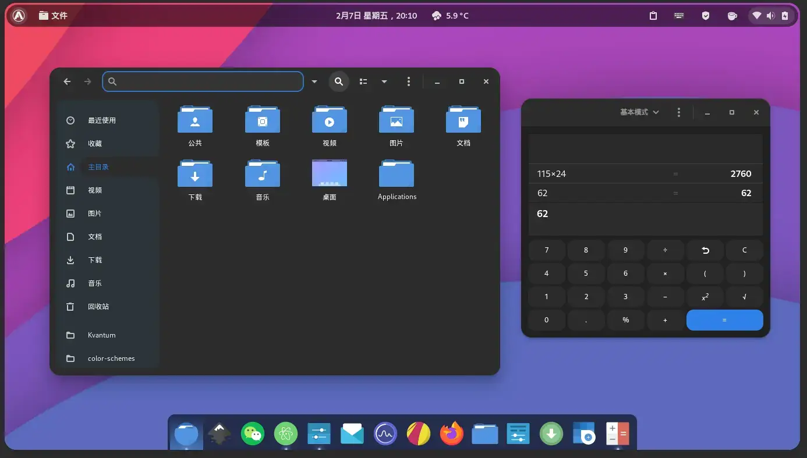The image size is (807, 458).
Task: Open the 基本模式 mode dropdown in the calculator
Action: click(x=639, y=112)
